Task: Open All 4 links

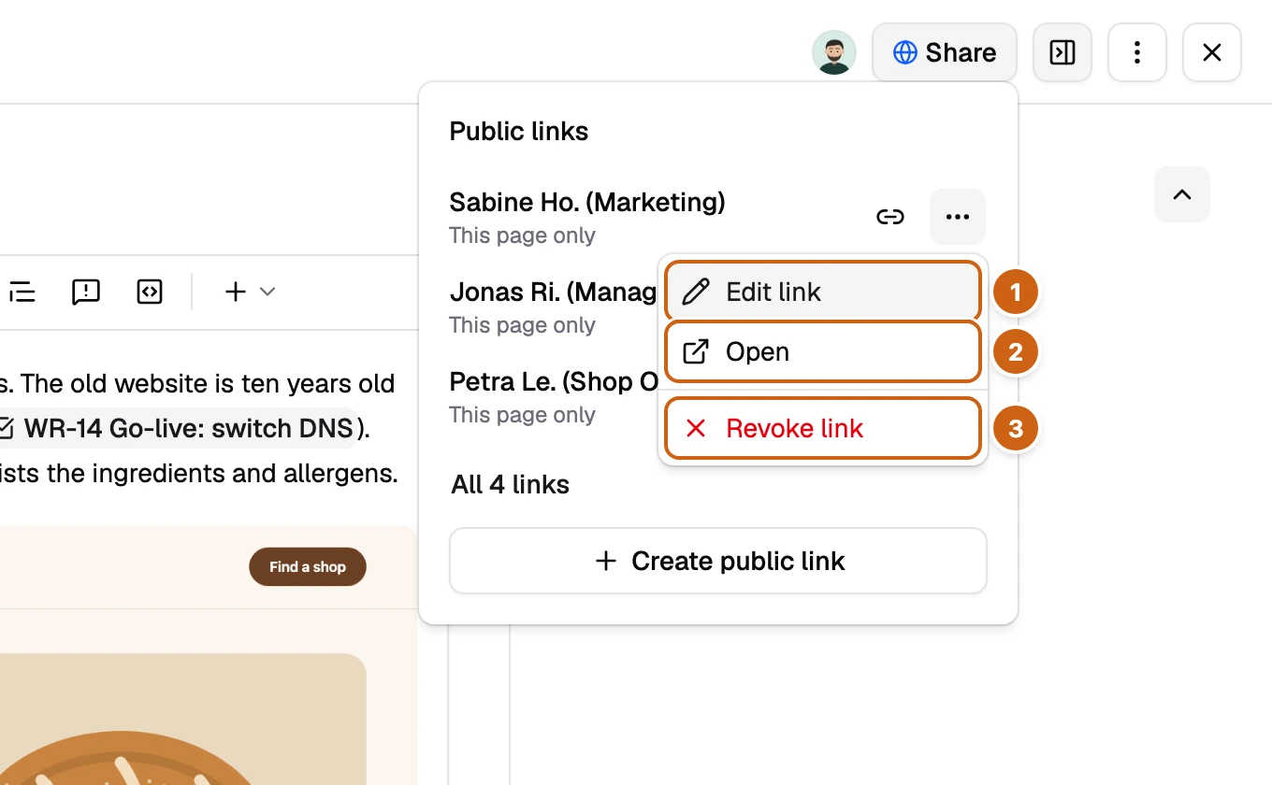Action: tap(510, 484)
